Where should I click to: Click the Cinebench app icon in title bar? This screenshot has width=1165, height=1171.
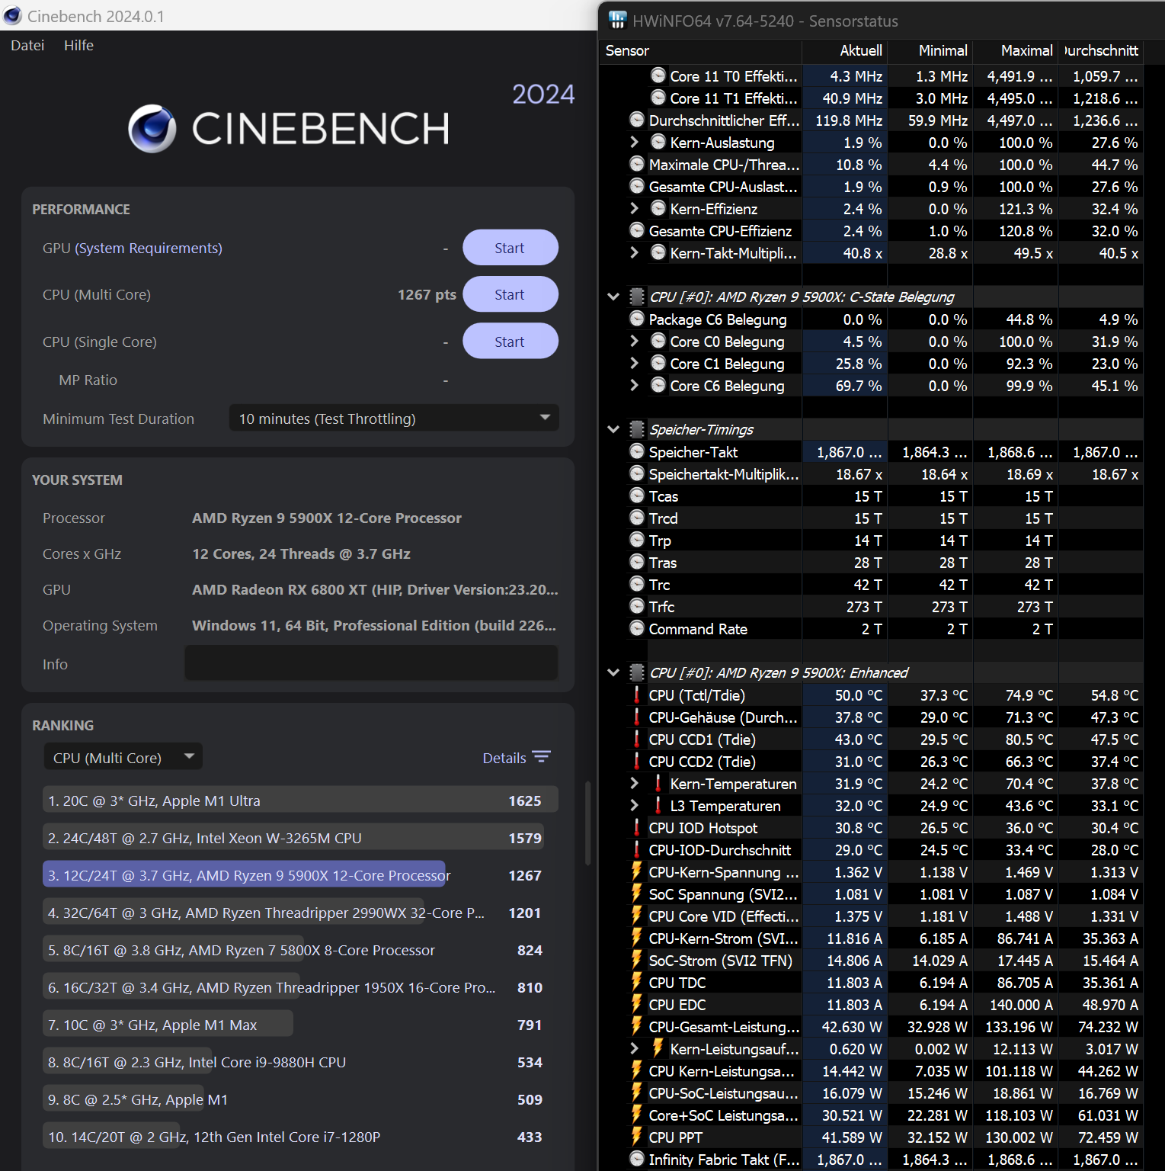click(12, 16)
